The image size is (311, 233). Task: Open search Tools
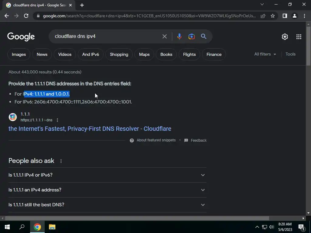tap(290, 54)
